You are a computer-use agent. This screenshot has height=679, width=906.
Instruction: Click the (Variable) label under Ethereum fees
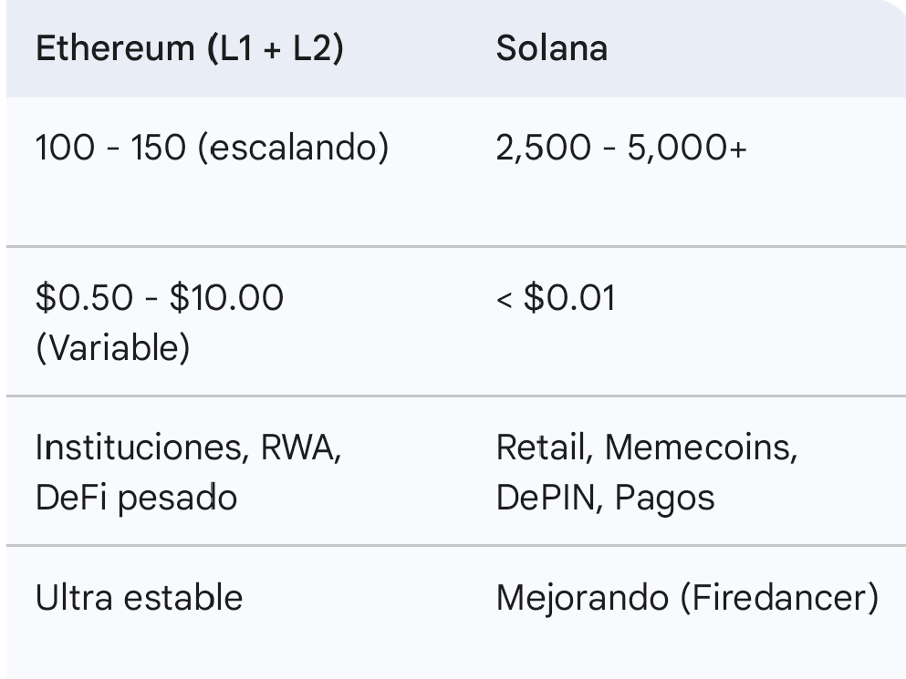pyautogui.click(x=112, y=349)
